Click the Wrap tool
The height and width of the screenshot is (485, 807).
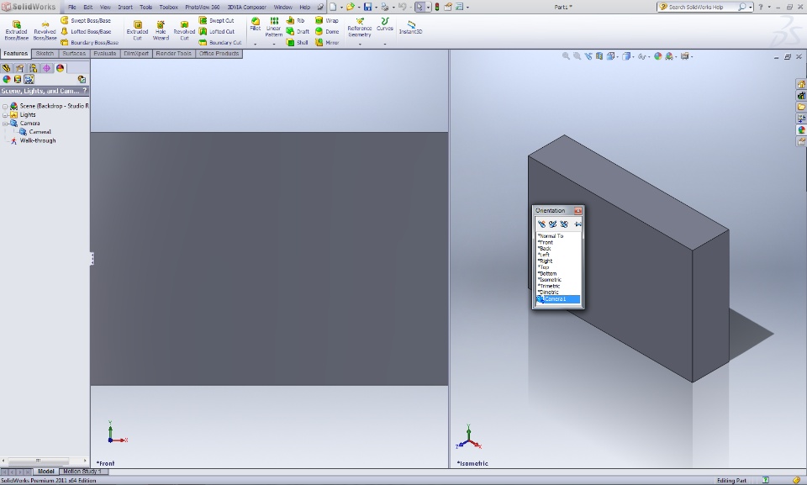click(x=327, y=21)
